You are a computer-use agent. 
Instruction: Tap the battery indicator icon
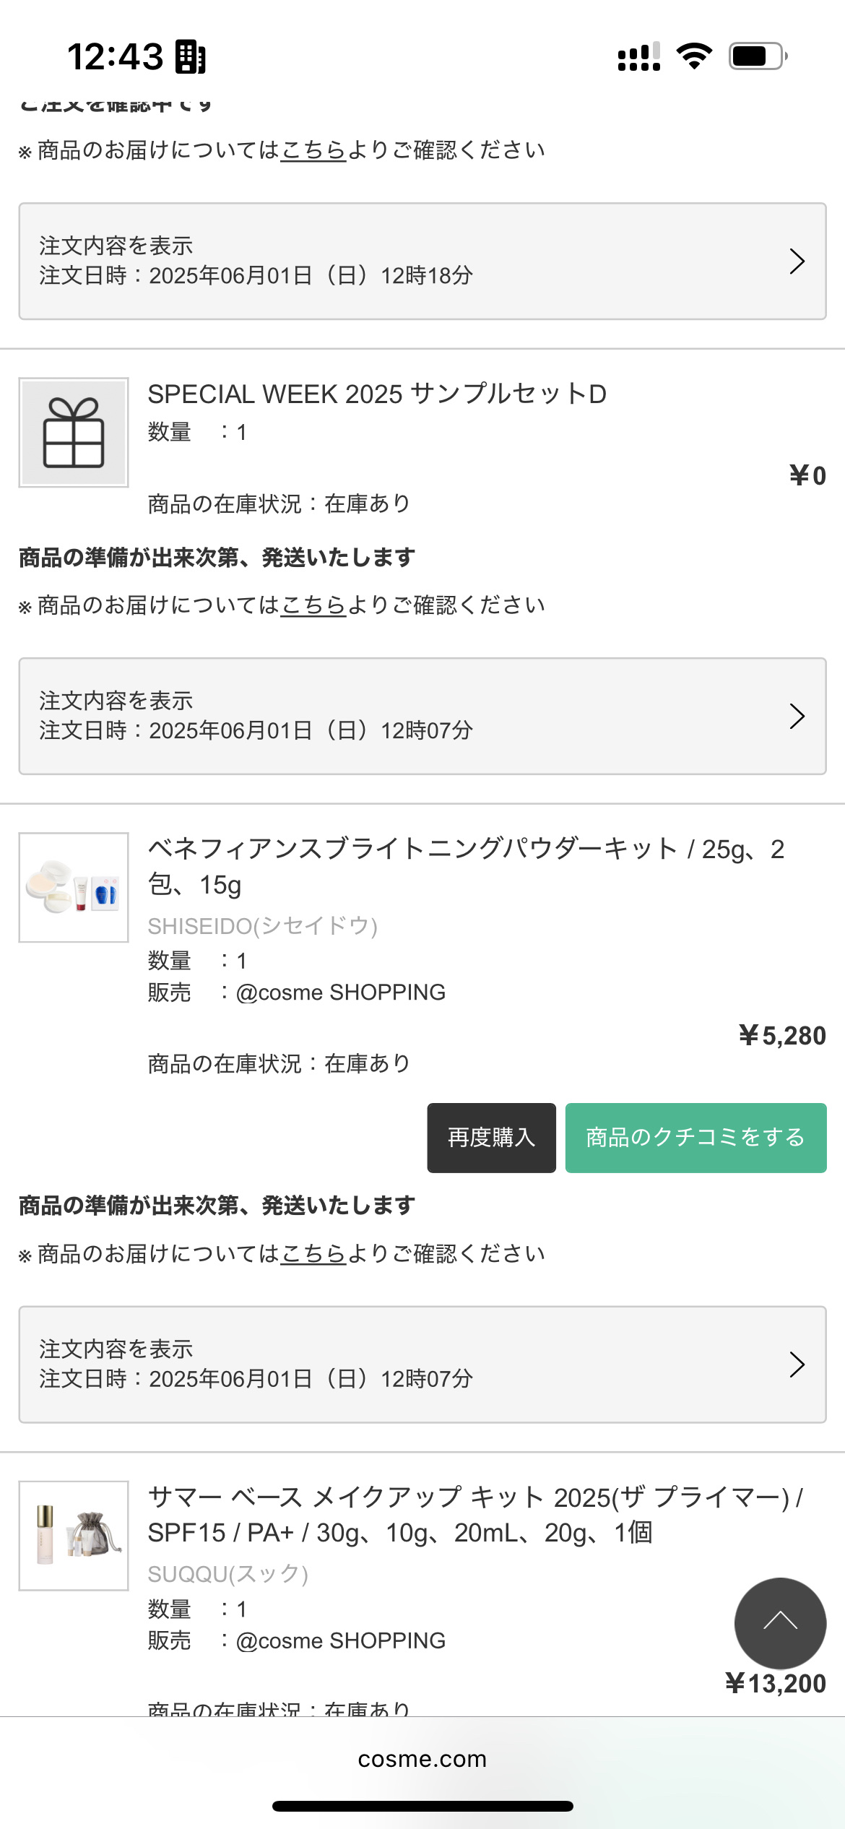click(757, 56)
